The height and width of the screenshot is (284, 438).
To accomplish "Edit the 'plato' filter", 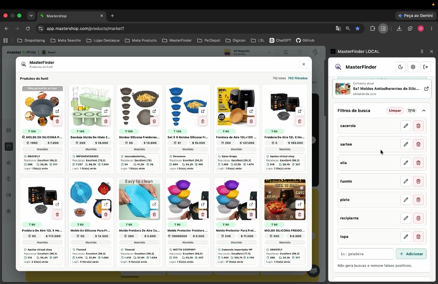I will pyautogui.click(x=406, y=200).
